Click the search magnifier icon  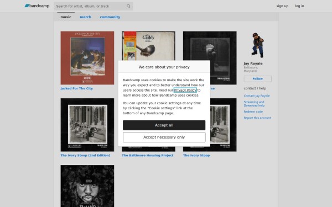click(128, 6)
